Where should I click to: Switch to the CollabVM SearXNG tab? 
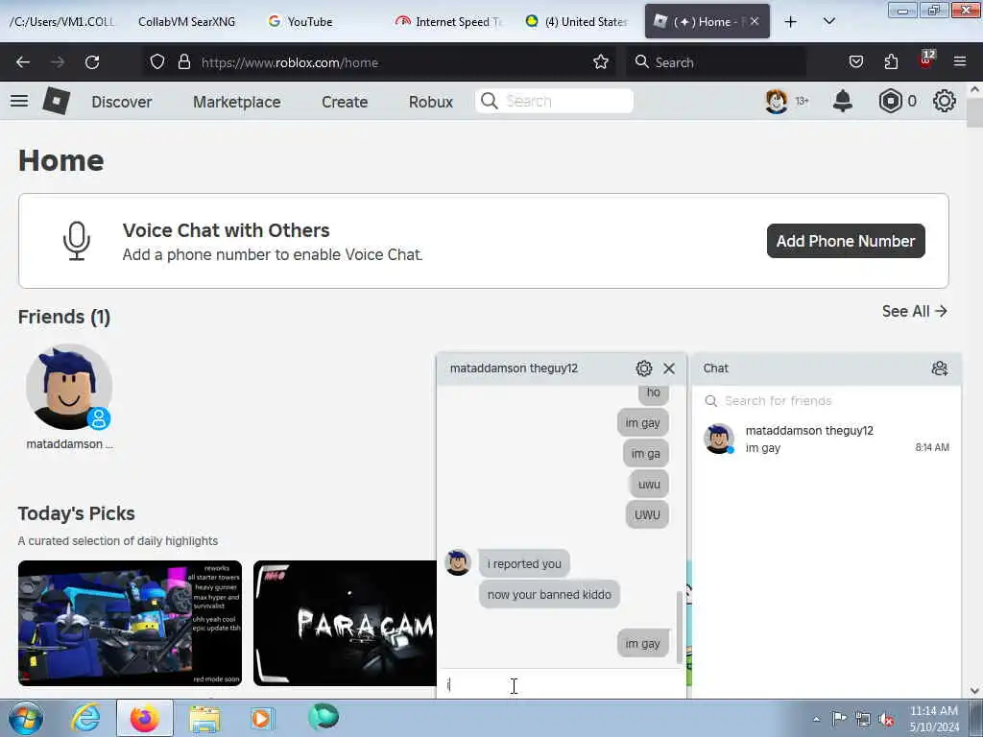(x=187, y=21)
